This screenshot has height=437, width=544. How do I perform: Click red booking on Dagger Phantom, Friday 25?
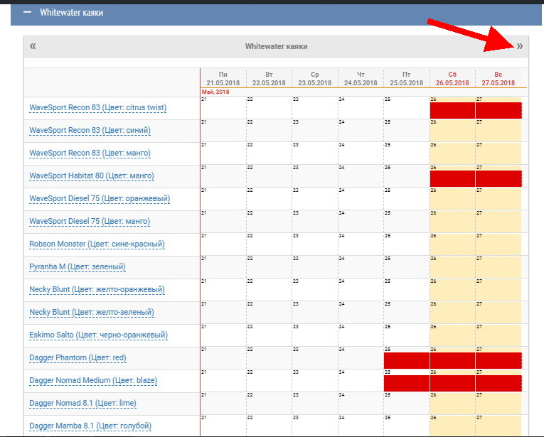click(407, 361)
